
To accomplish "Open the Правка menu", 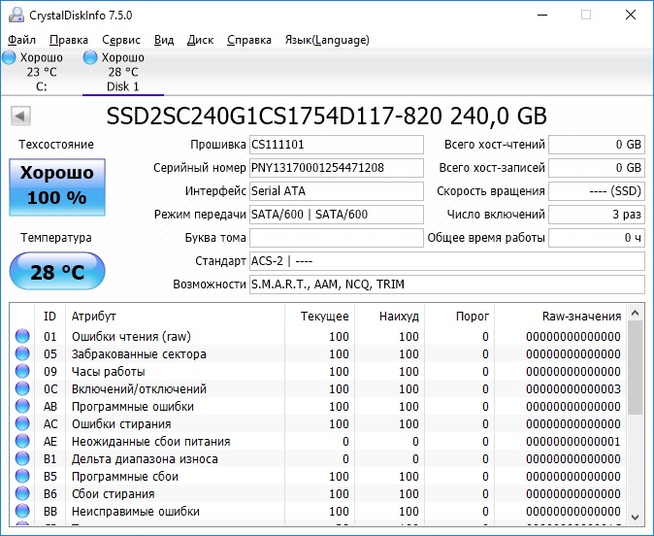I will [69, 40].
